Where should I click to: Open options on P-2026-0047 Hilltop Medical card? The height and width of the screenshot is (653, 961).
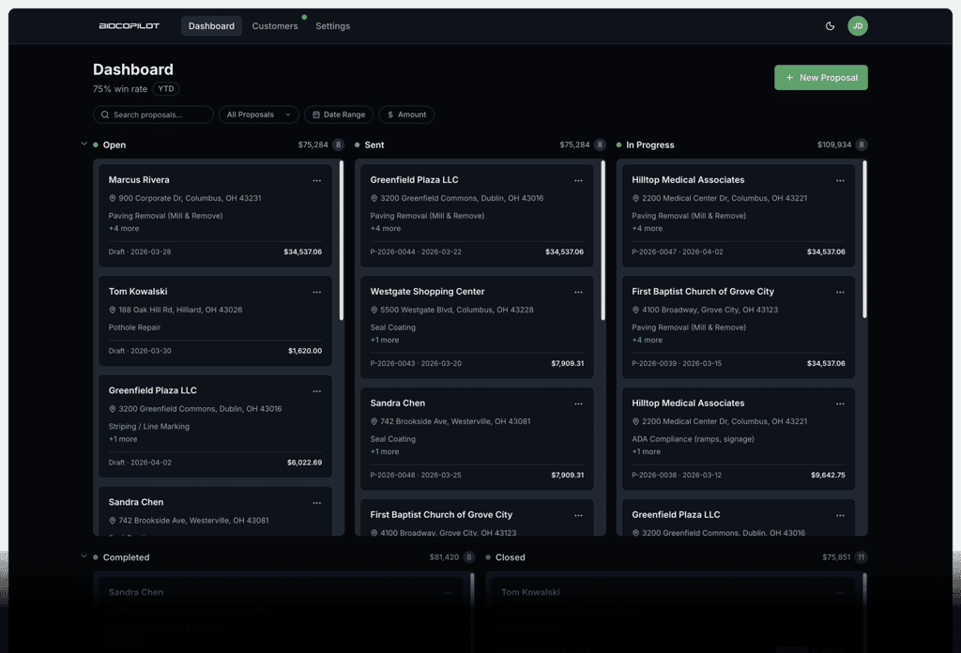(840, 180)
